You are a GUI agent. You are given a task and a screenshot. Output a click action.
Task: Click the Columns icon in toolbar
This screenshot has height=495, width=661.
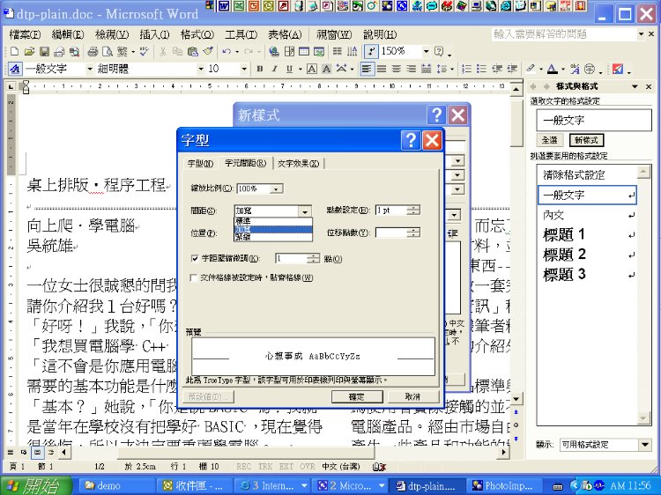pyautogui.click(x=338, y=51)
